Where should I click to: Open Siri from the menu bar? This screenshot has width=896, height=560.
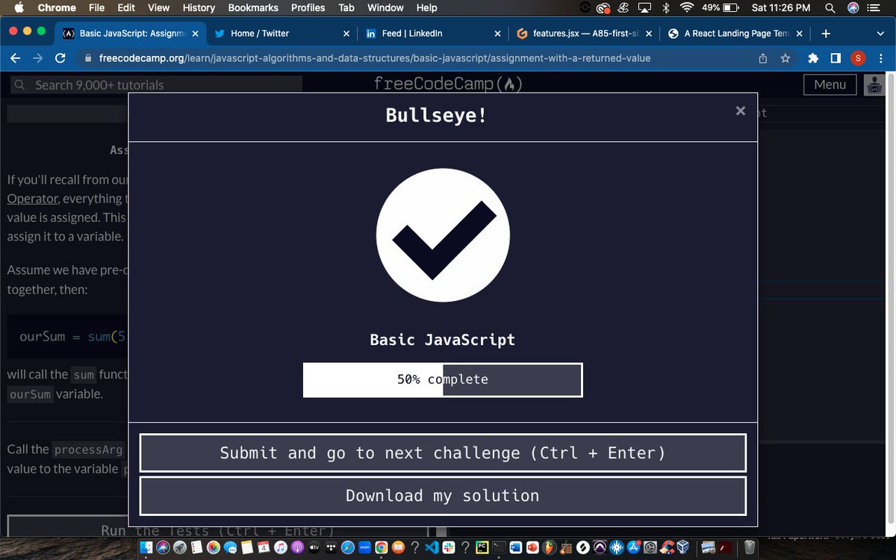click(853, 7)
